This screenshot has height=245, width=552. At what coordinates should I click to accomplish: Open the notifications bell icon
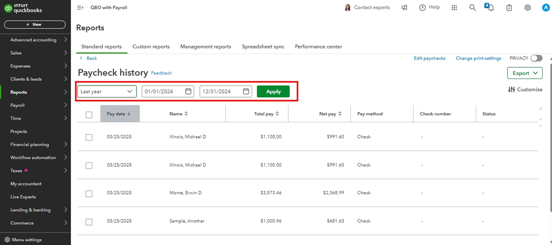491,8
